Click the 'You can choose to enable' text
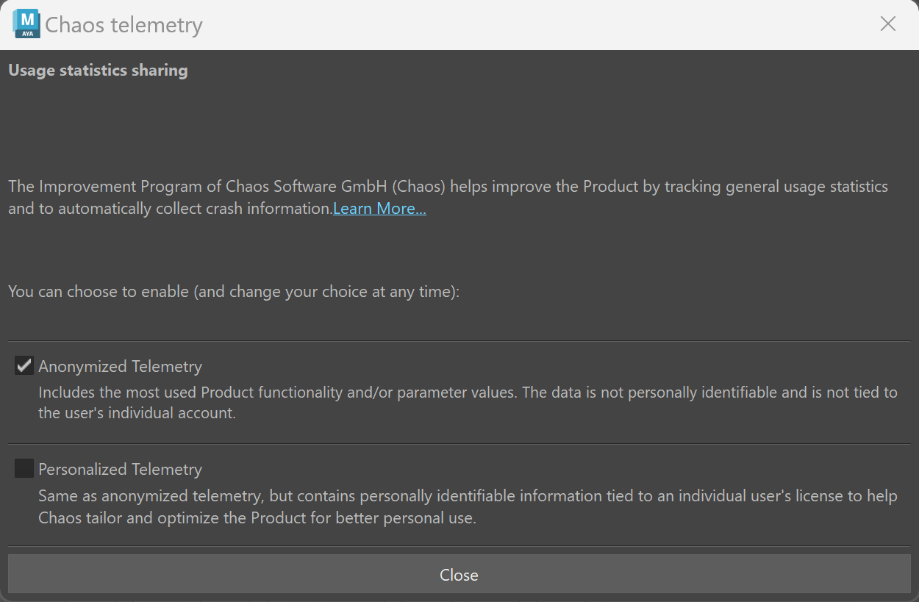Viewport: 919px width, 602px height. coord(234,292)
